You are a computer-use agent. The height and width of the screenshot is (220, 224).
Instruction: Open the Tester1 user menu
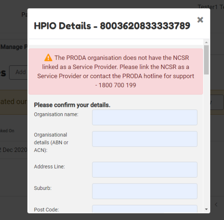click(211, 6)
